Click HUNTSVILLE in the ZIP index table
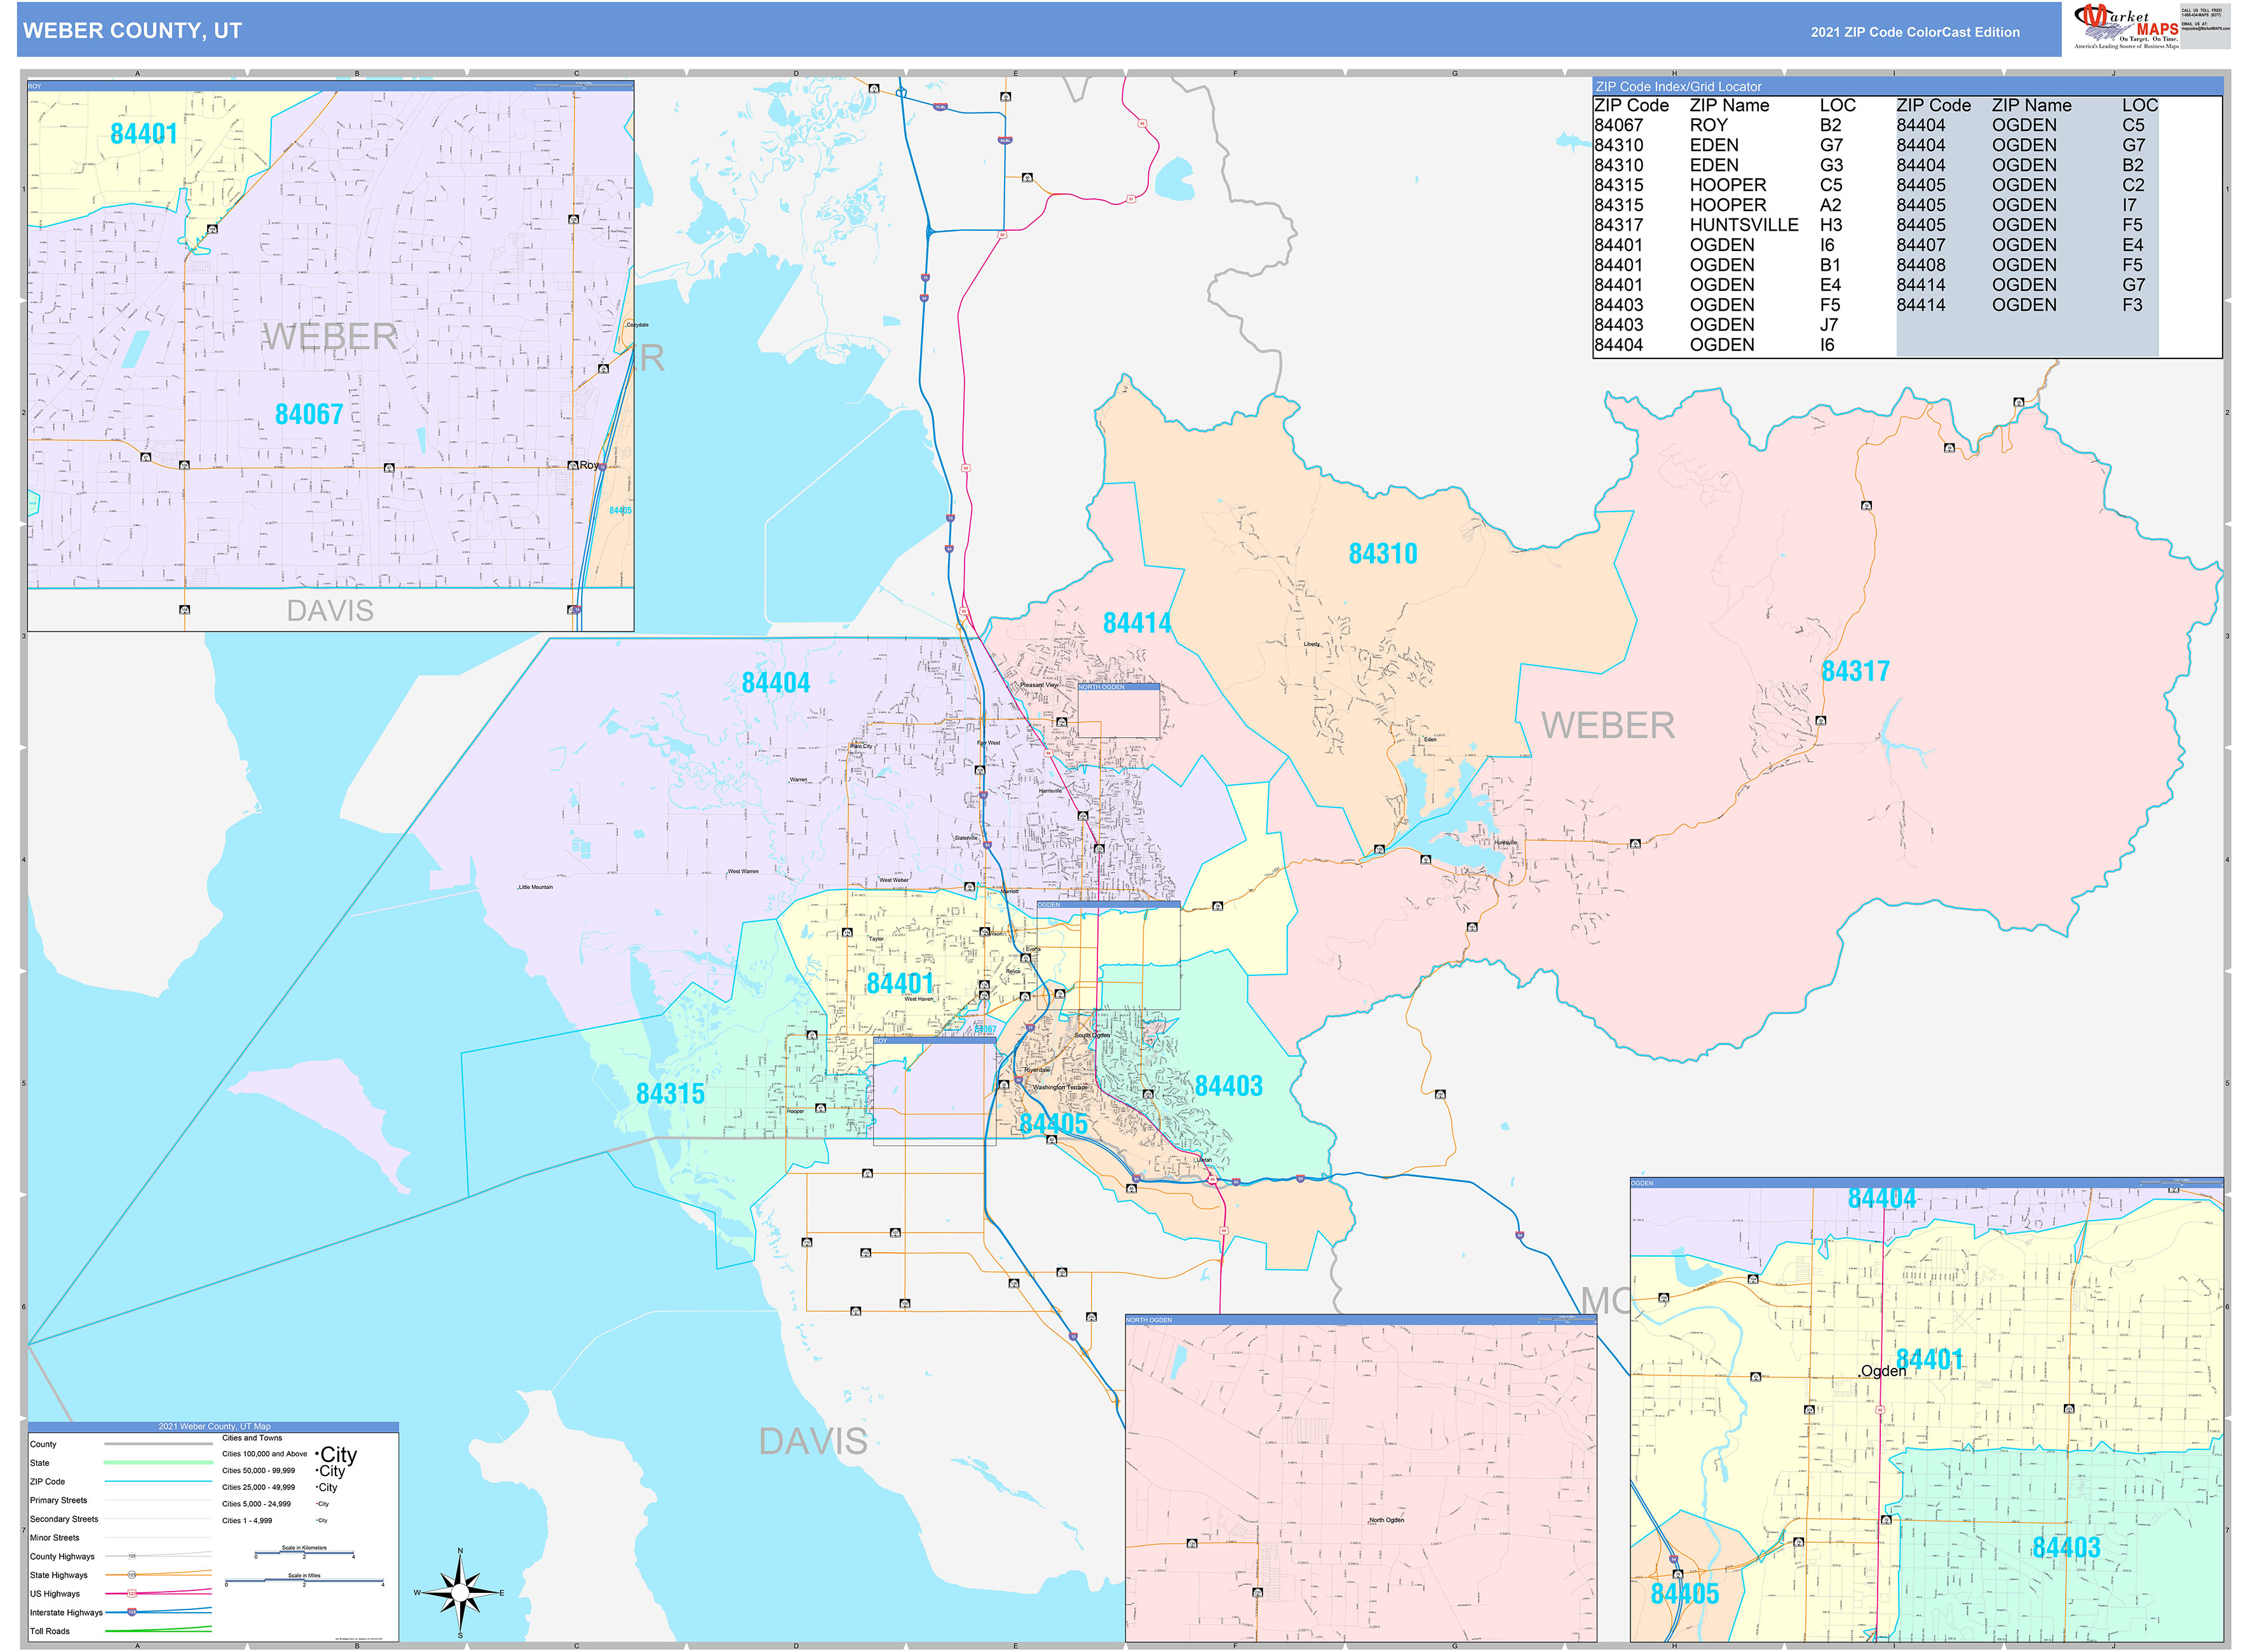 coord(1743,225)
